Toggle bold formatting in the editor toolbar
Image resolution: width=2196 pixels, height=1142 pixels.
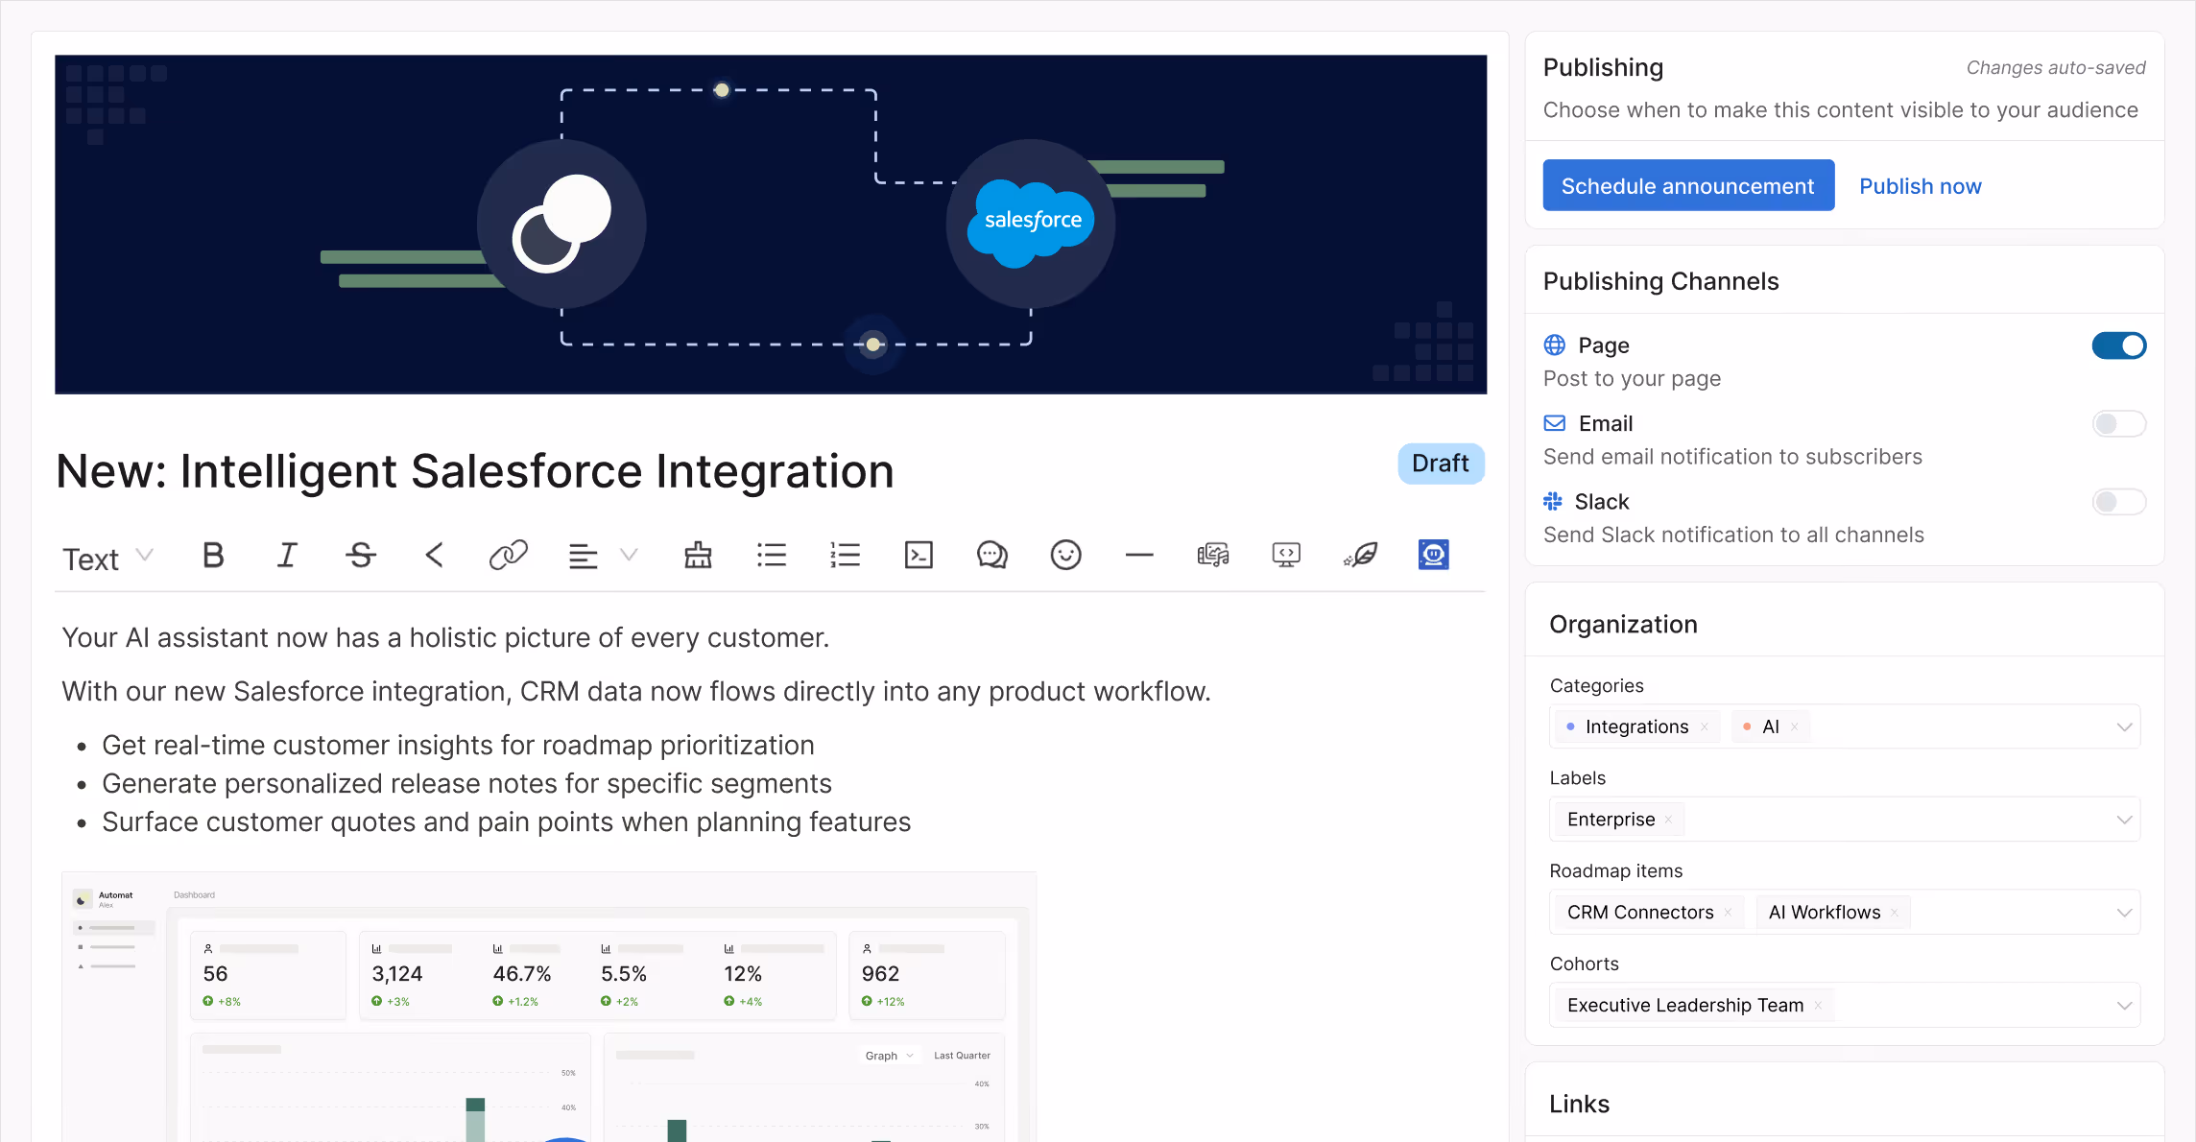coord(213,555)
